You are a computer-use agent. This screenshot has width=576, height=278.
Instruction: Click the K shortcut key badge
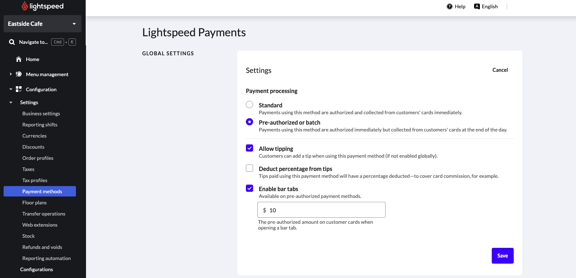tap(72, 42)
